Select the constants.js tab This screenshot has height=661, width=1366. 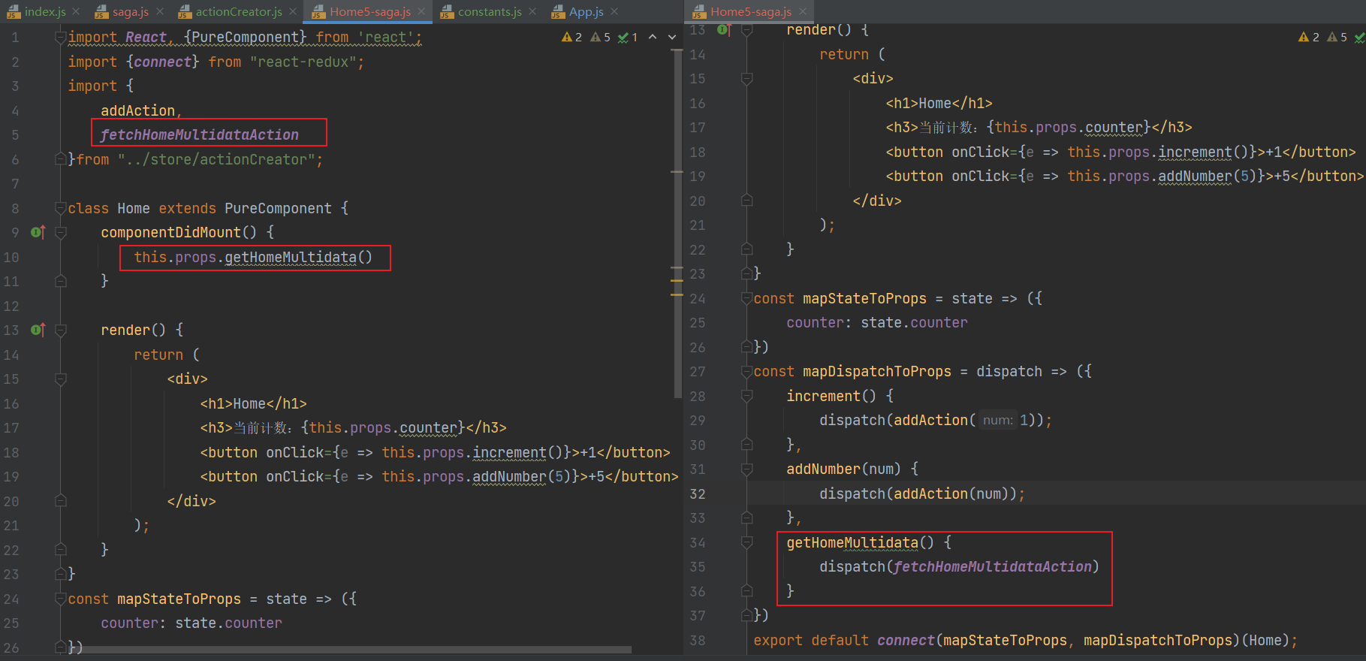coord(490,11)
